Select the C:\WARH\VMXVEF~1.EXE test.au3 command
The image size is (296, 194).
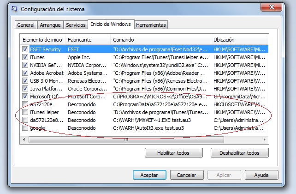(x=152, y=120)
